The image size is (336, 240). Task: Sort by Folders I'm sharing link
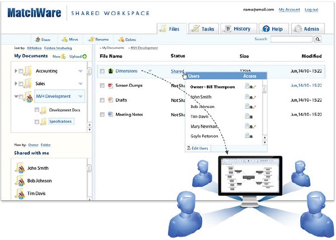pyautogui.click(x=58, y=48)
